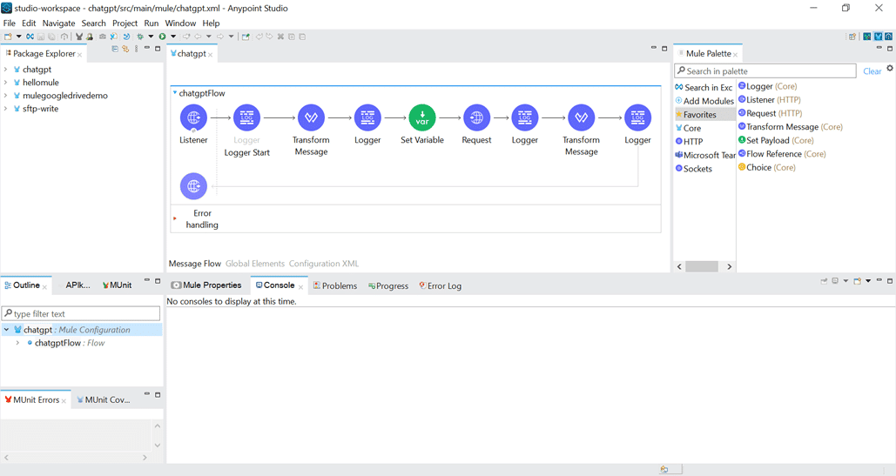Viewport: 896px width, 476px height.
Task: Select the Logger Start component icon
Action: click(x=247, y=117)
